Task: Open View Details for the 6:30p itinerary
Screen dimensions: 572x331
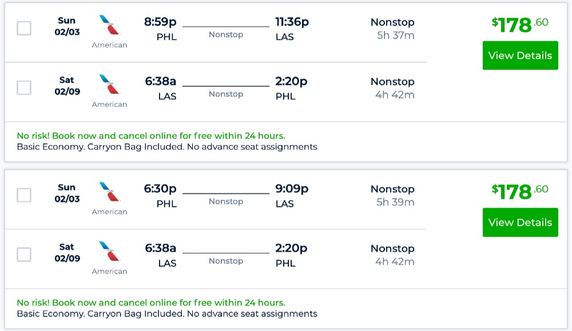Action: tap(520, 222)
